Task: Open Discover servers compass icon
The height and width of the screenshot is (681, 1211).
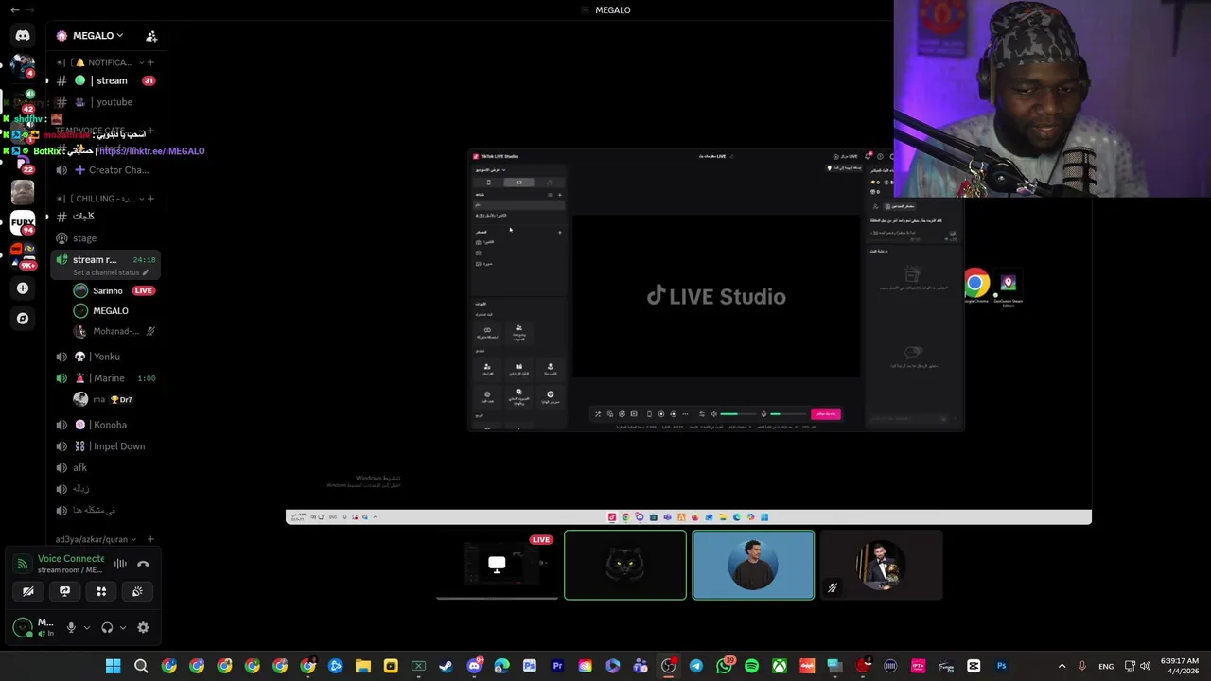Action: (23, 319)
